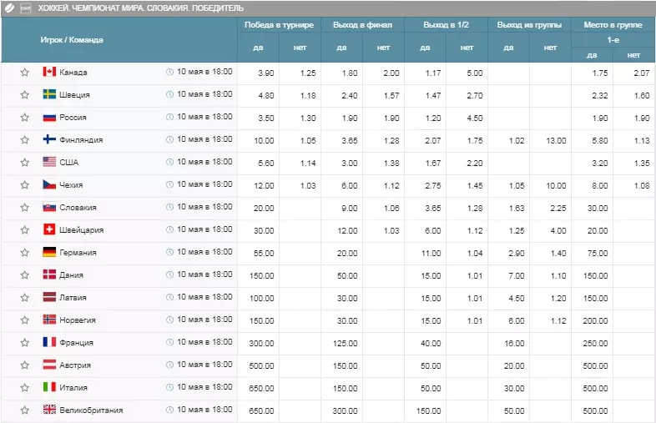Screen dimensions: 656x423
Task: Open the Великобритания team name link
Action: point(91,410)
